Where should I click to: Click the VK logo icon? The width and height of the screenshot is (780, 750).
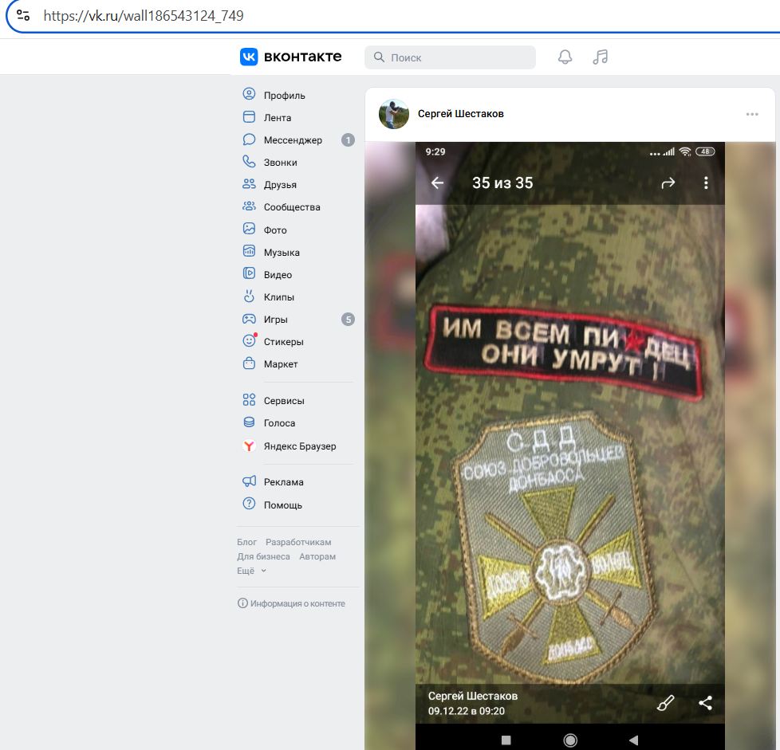[x=249, y=57]
